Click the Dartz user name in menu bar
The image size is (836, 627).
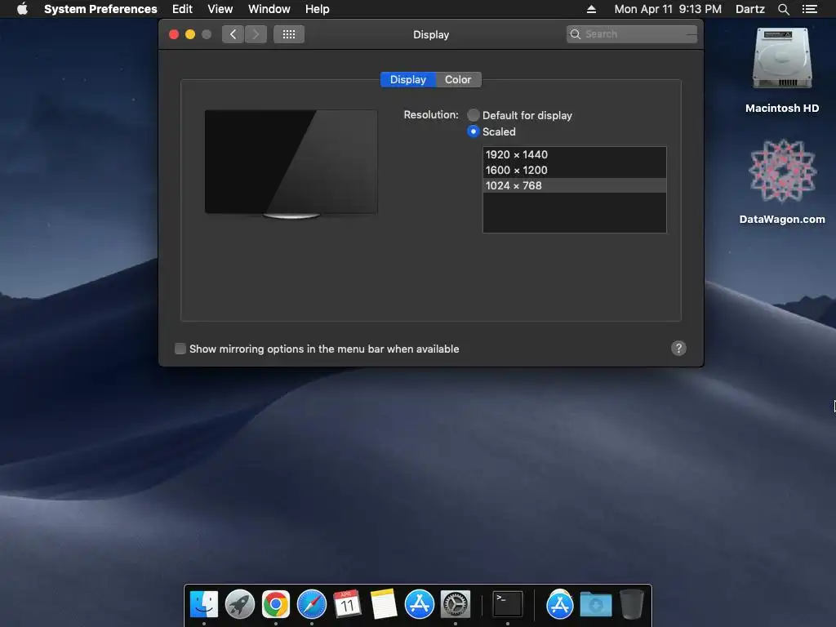click(749, 9)
